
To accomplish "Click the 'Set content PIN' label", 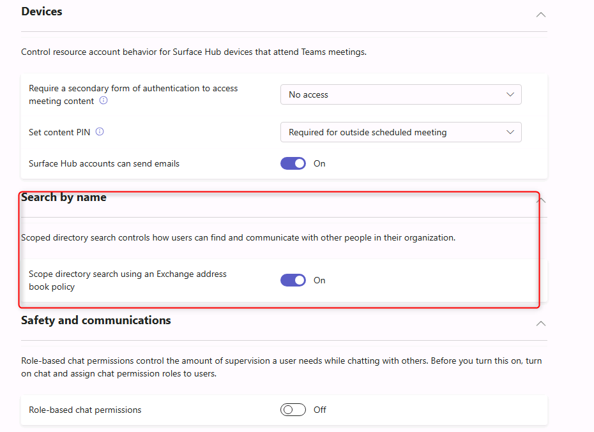I will [59, 132].
